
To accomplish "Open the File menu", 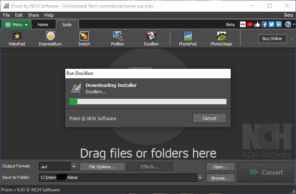I will click(x=6, y=15).
